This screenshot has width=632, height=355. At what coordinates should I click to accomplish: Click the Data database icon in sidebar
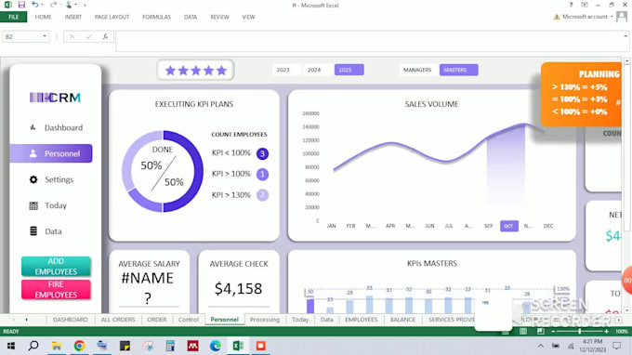click(x=33, y=231)
